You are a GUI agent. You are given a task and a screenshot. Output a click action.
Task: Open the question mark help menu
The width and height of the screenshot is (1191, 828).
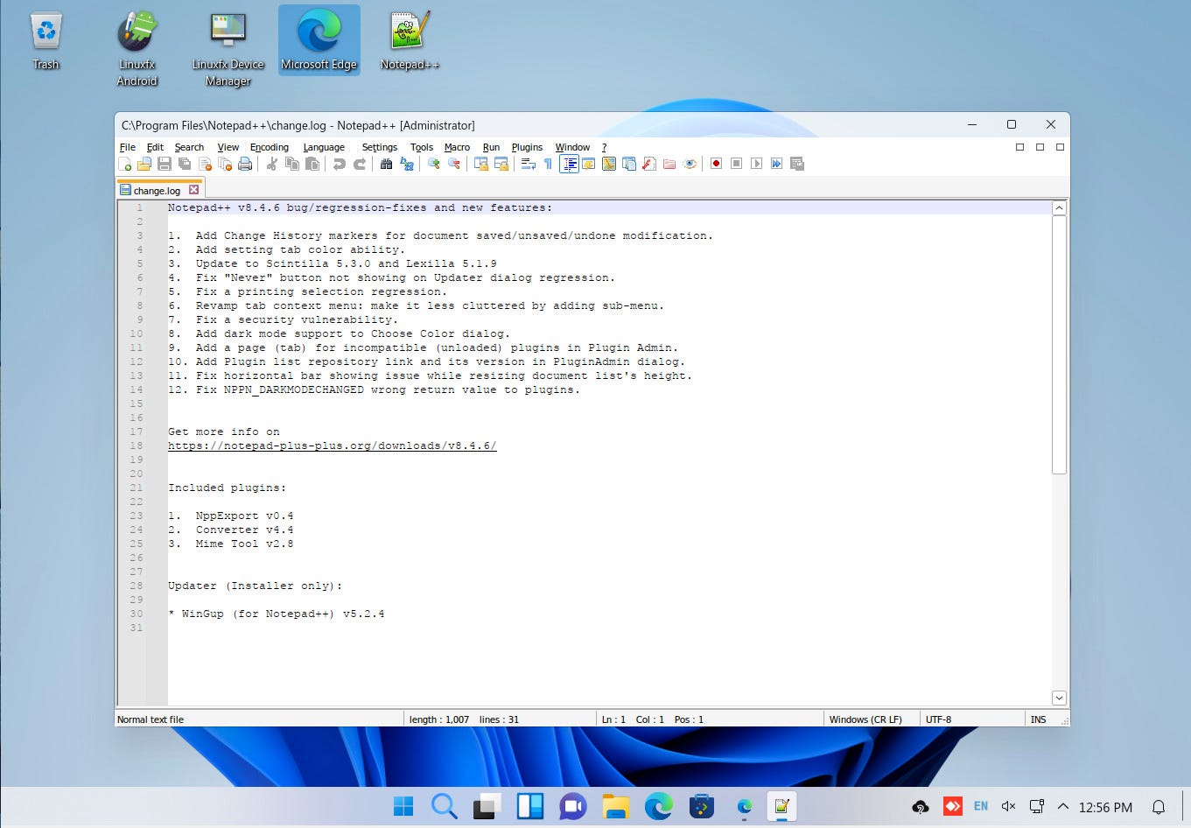(x=604, y=147)
